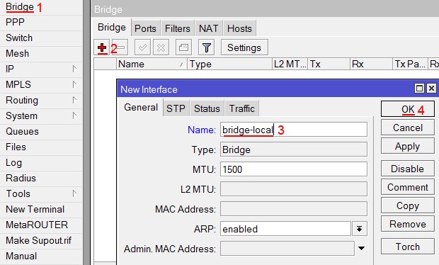Open the ARP mode dropdown
Viewport: 439px width, 265px height.
[360, 229]
